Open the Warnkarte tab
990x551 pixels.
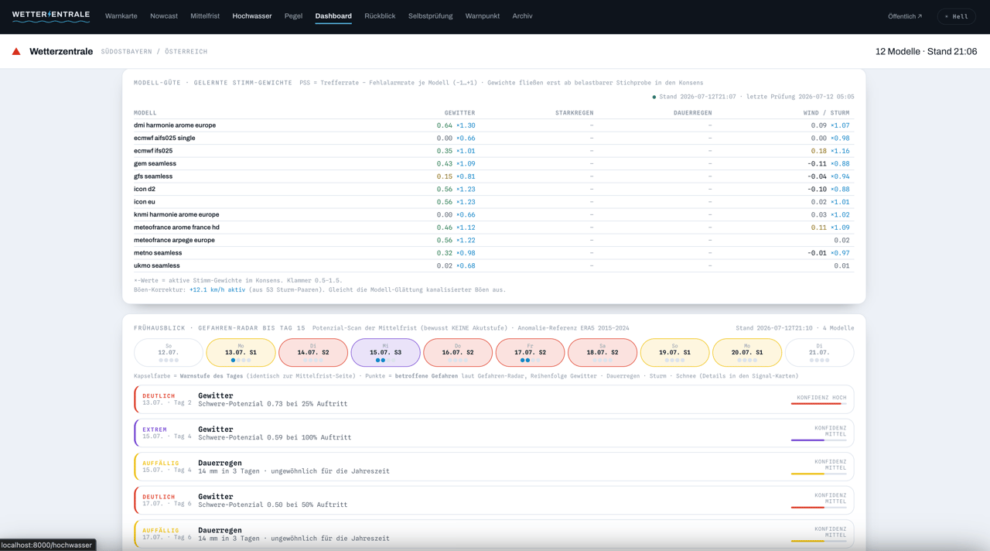pos(121,16)
